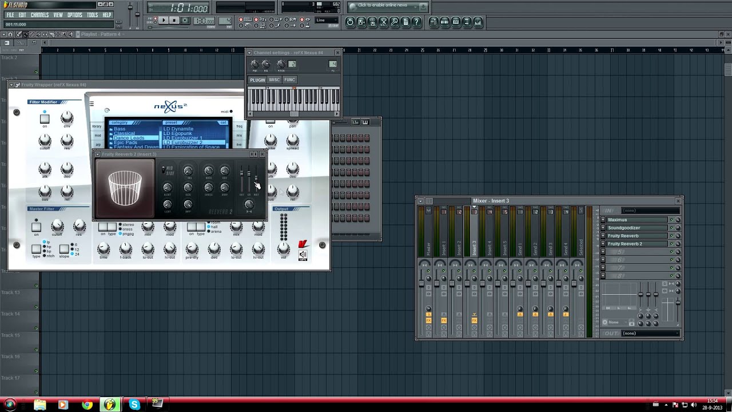Click the question mark help icon

tap(417, 22)
